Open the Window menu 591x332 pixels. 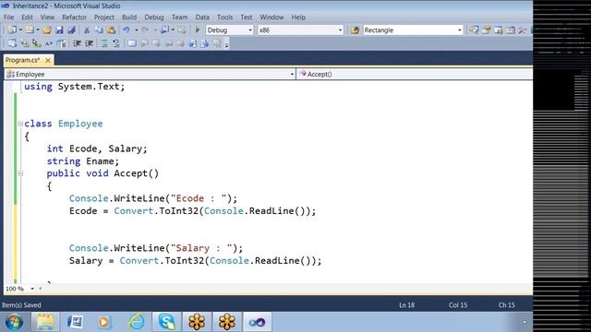tap(271, 18)
